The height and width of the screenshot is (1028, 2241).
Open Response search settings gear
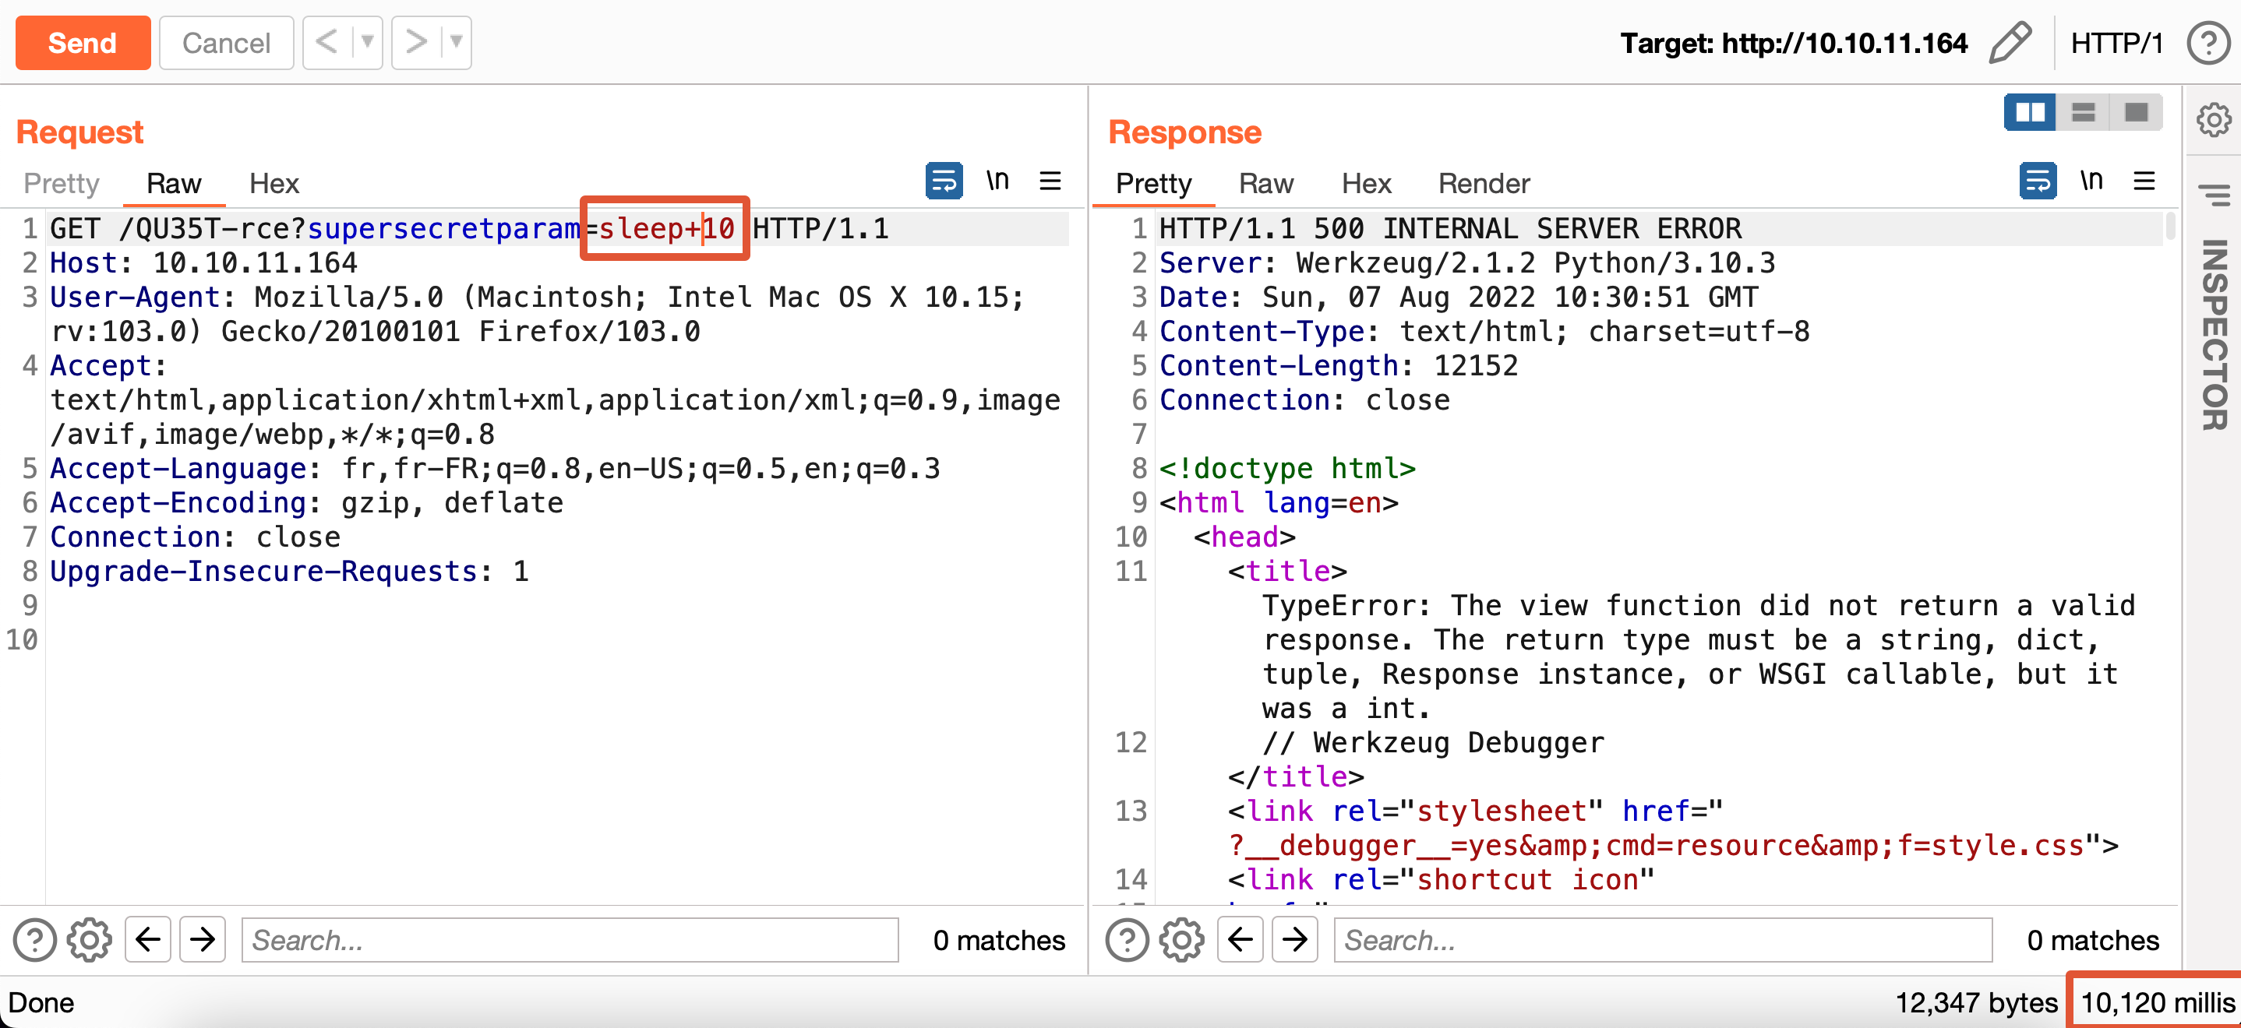[1182, 940]
